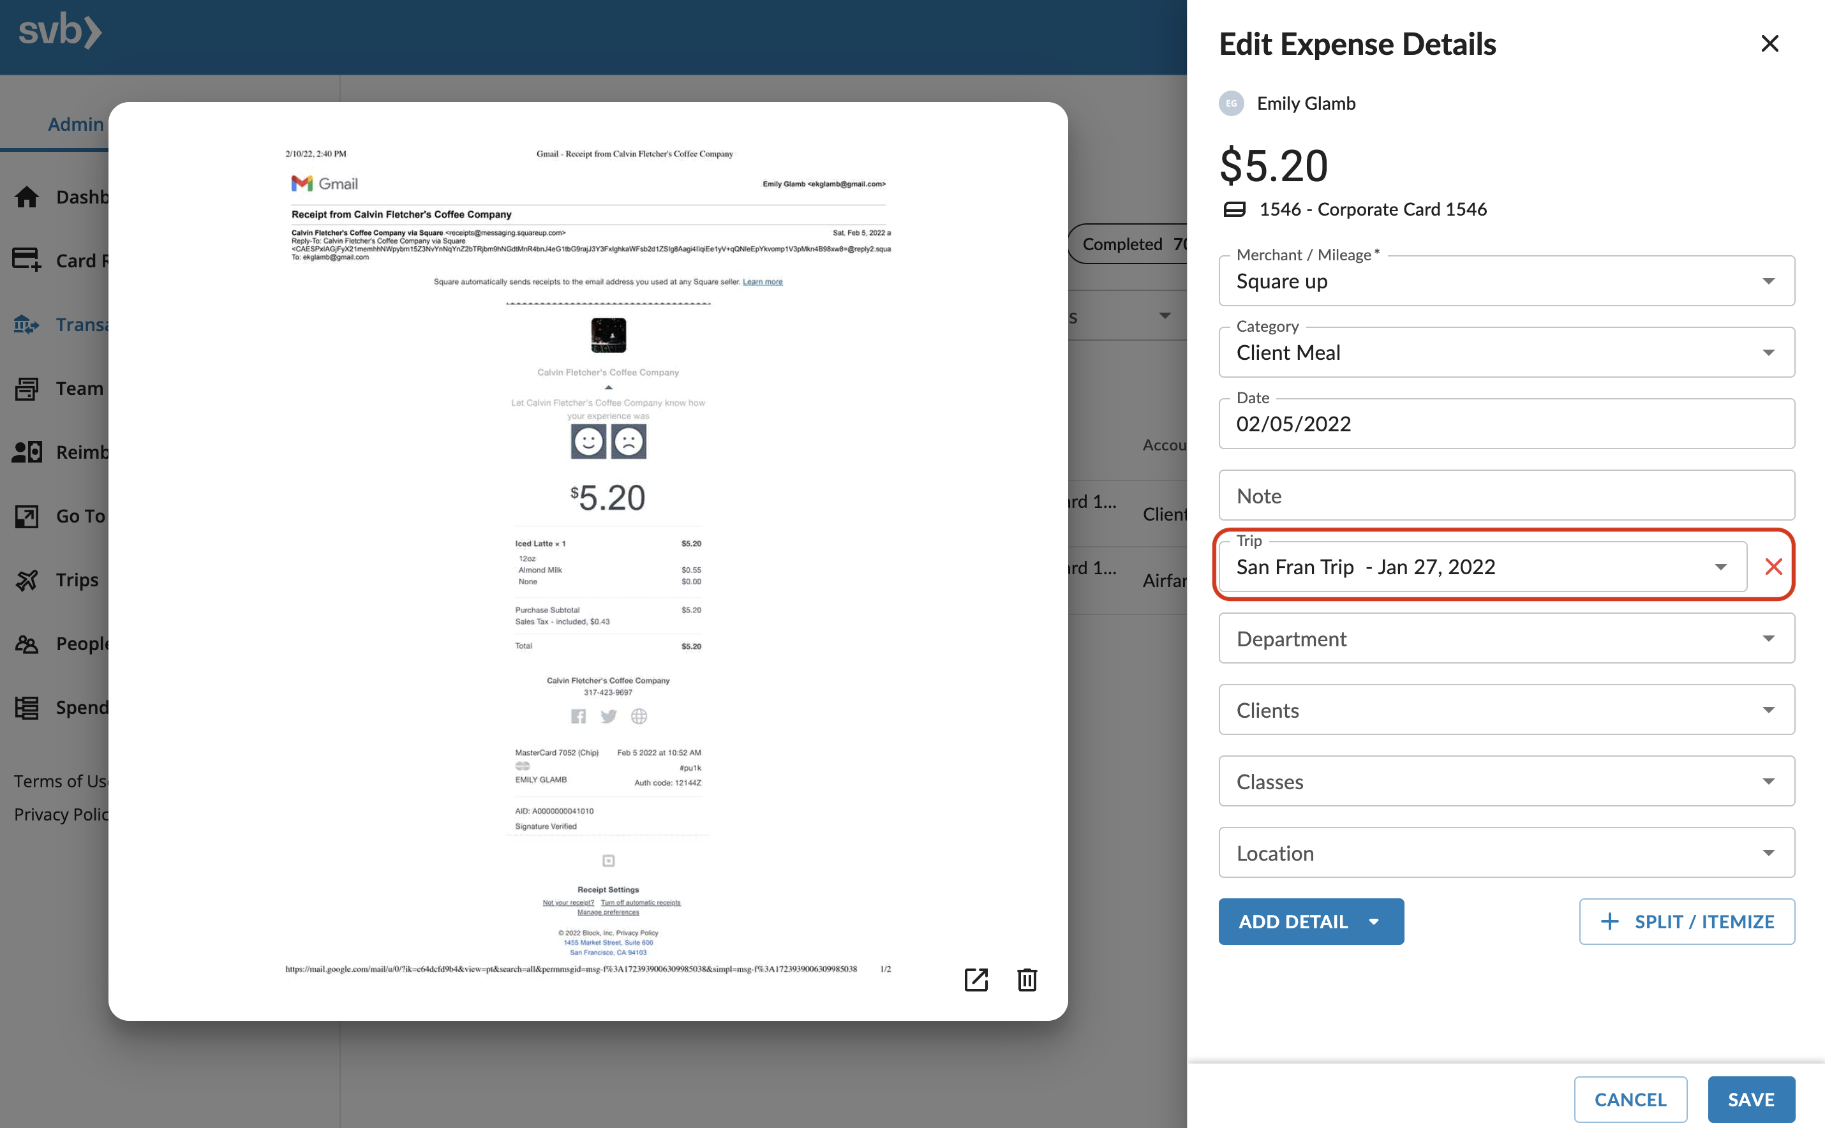The height and width of the screenshot is (1128, 1825).
Task: Click the SVB logo icon in top left
Action: 57,31
